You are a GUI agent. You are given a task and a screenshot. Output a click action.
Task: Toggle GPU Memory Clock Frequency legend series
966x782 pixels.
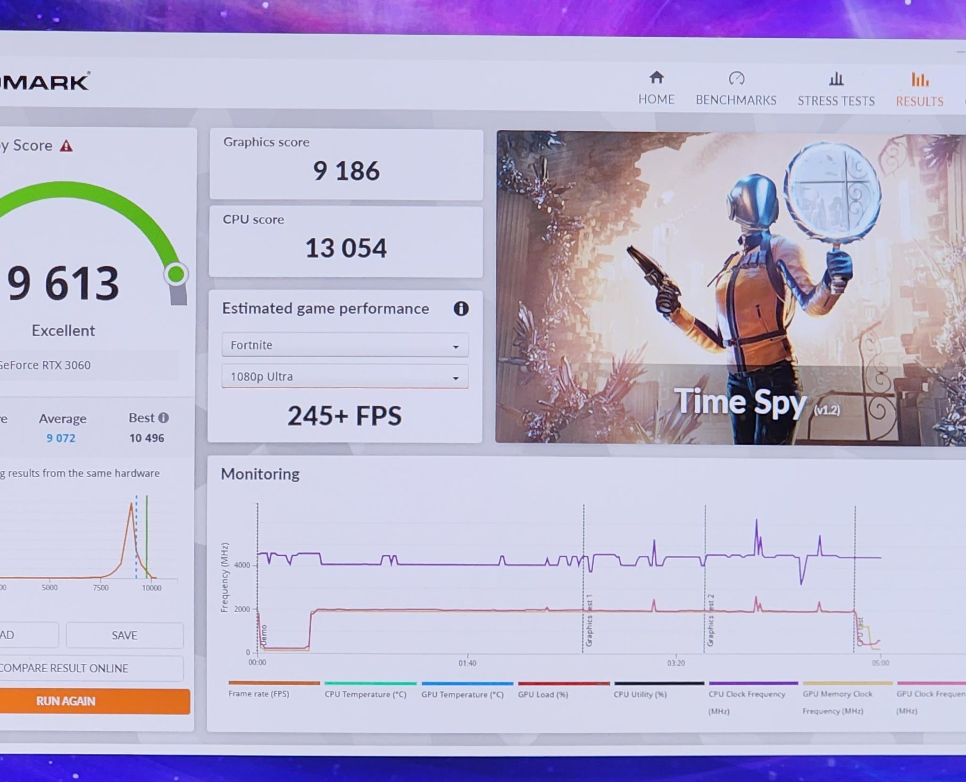(x=848, y=699)
